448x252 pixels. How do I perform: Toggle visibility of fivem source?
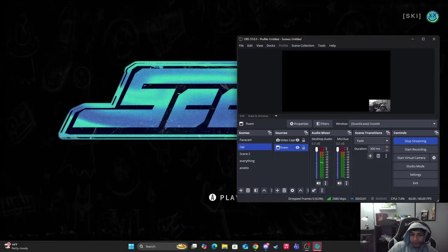click(x=297, y=148)
